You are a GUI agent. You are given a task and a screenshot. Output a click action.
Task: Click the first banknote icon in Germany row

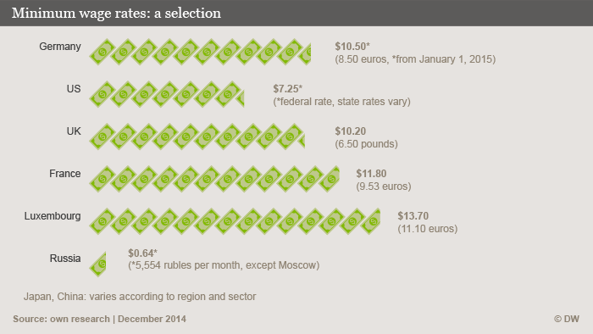[x=103, y=52]
